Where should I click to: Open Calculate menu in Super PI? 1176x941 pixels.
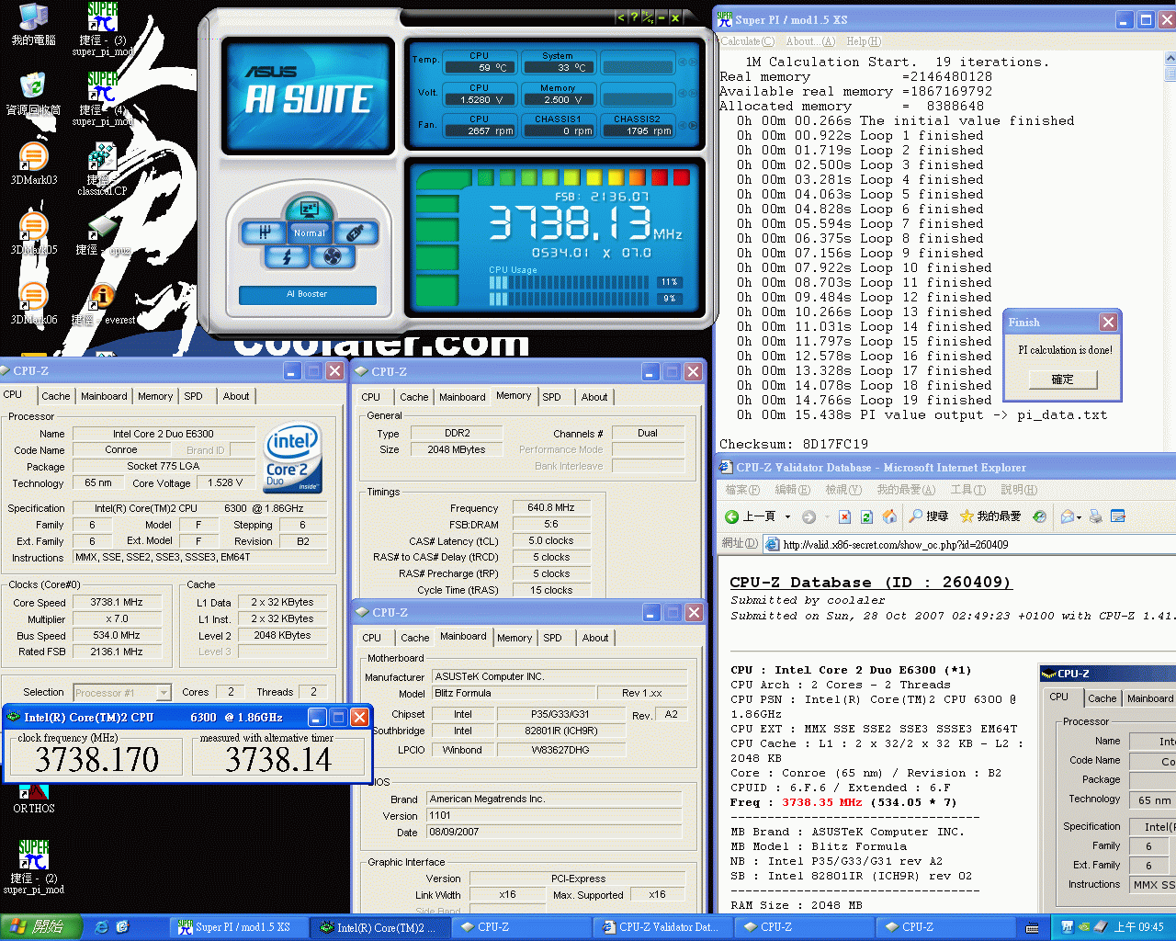click(x=747, y=41)
